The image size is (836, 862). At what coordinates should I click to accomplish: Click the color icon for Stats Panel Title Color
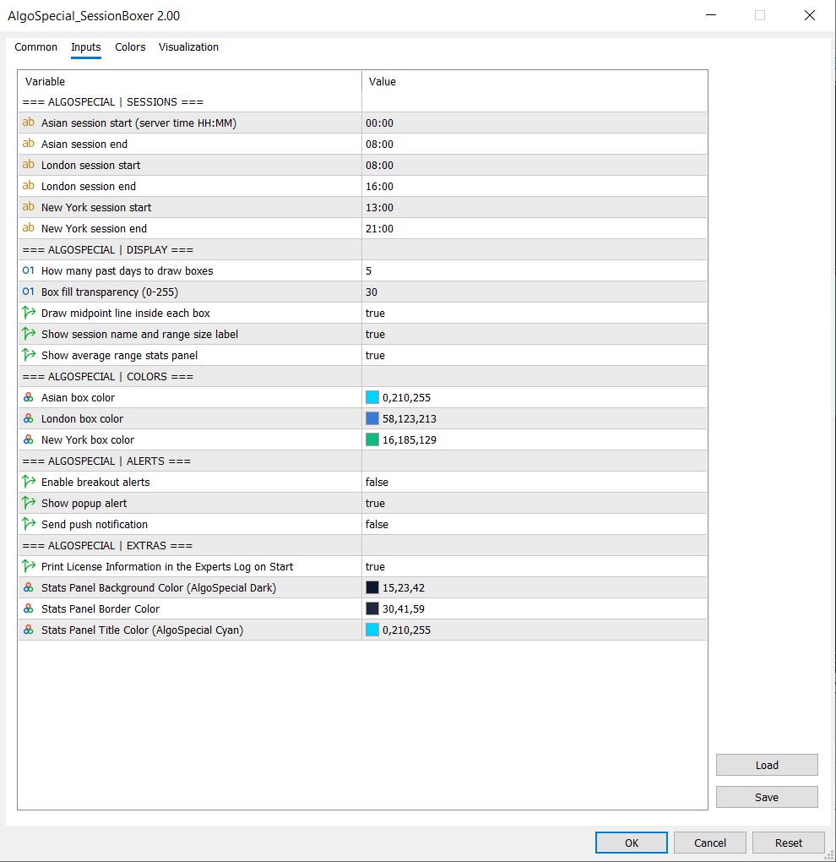(x=28, y=630)
